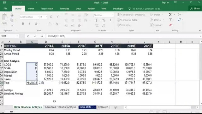The image size is (202, 114).
Task: Click the Delete cells button
Action: click(x=156, y=20)
